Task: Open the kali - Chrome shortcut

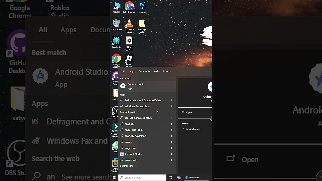Action: click(129, 7)
